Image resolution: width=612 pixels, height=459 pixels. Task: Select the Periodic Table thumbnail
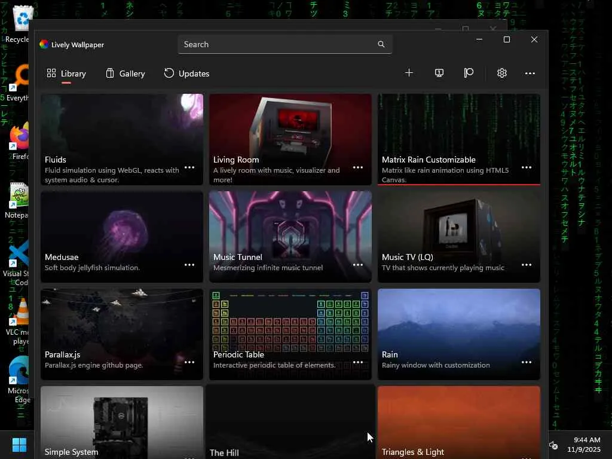[290, 334]
